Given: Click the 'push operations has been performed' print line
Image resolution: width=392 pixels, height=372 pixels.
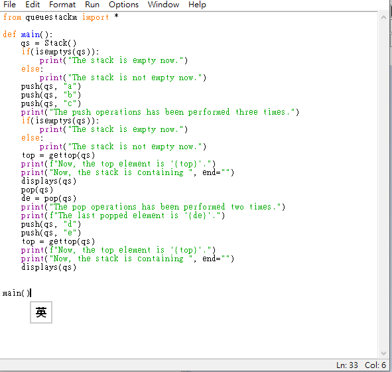Looking at the screenshot, I should coord(160,112).
